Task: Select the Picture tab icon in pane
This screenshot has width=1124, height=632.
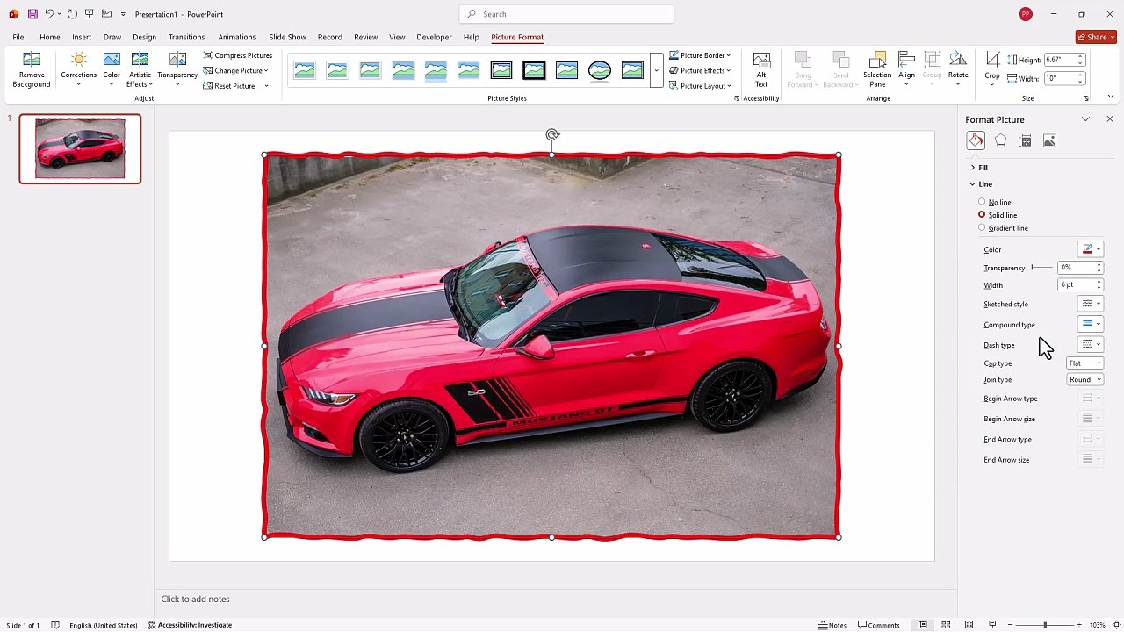Action: click(x=1049, y=140)
